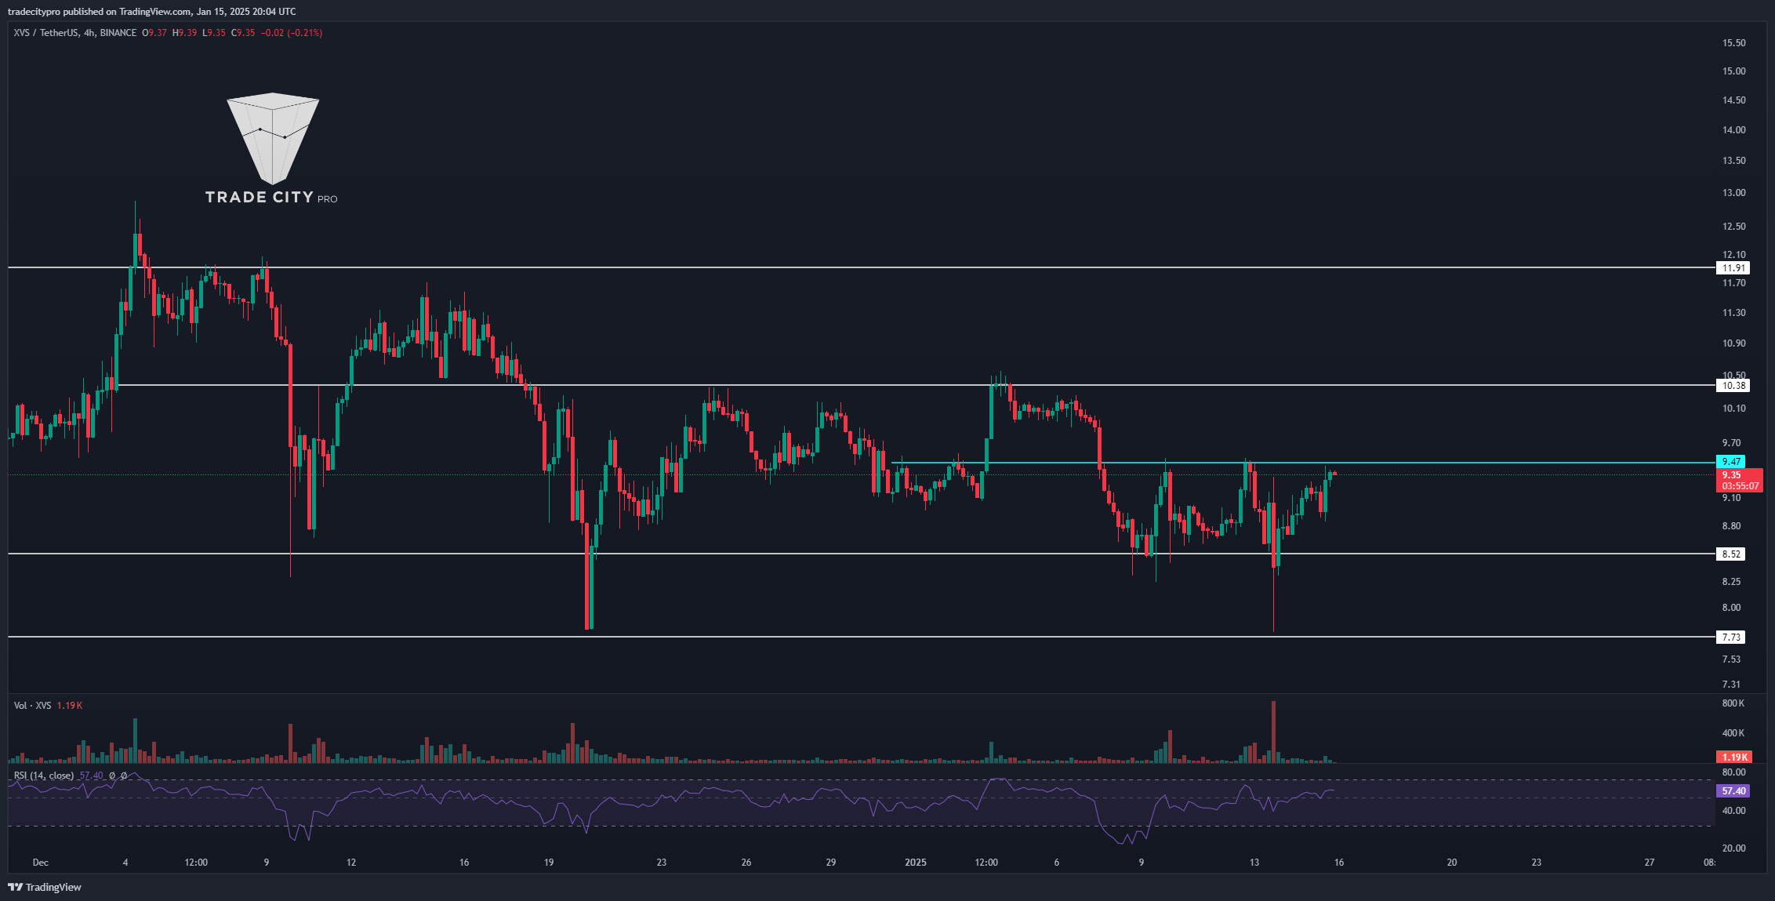This screenshot has height=901, width=1775.
Task: Click the 9.70 price axis value
Action: point(1732,443)
